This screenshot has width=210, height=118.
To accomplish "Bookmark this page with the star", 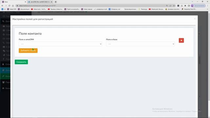I will [x=174, y=6].
